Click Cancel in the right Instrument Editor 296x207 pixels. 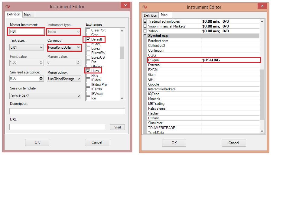tap(234, 143)
